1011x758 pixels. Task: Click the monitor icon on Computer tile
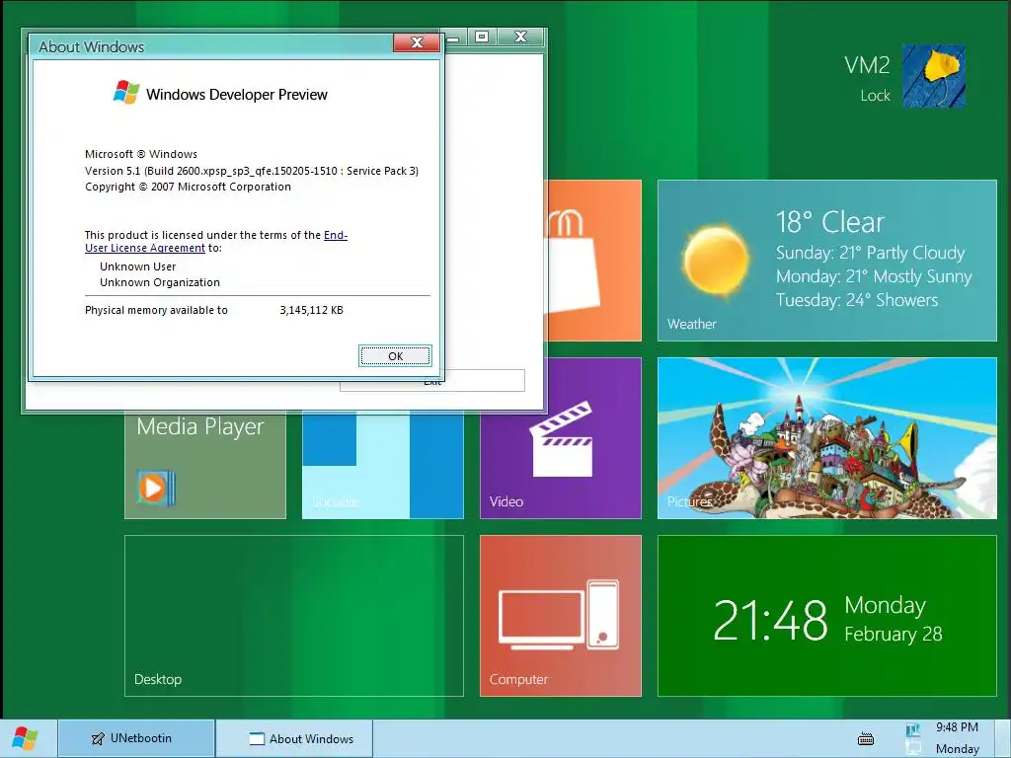coord(542,620)
